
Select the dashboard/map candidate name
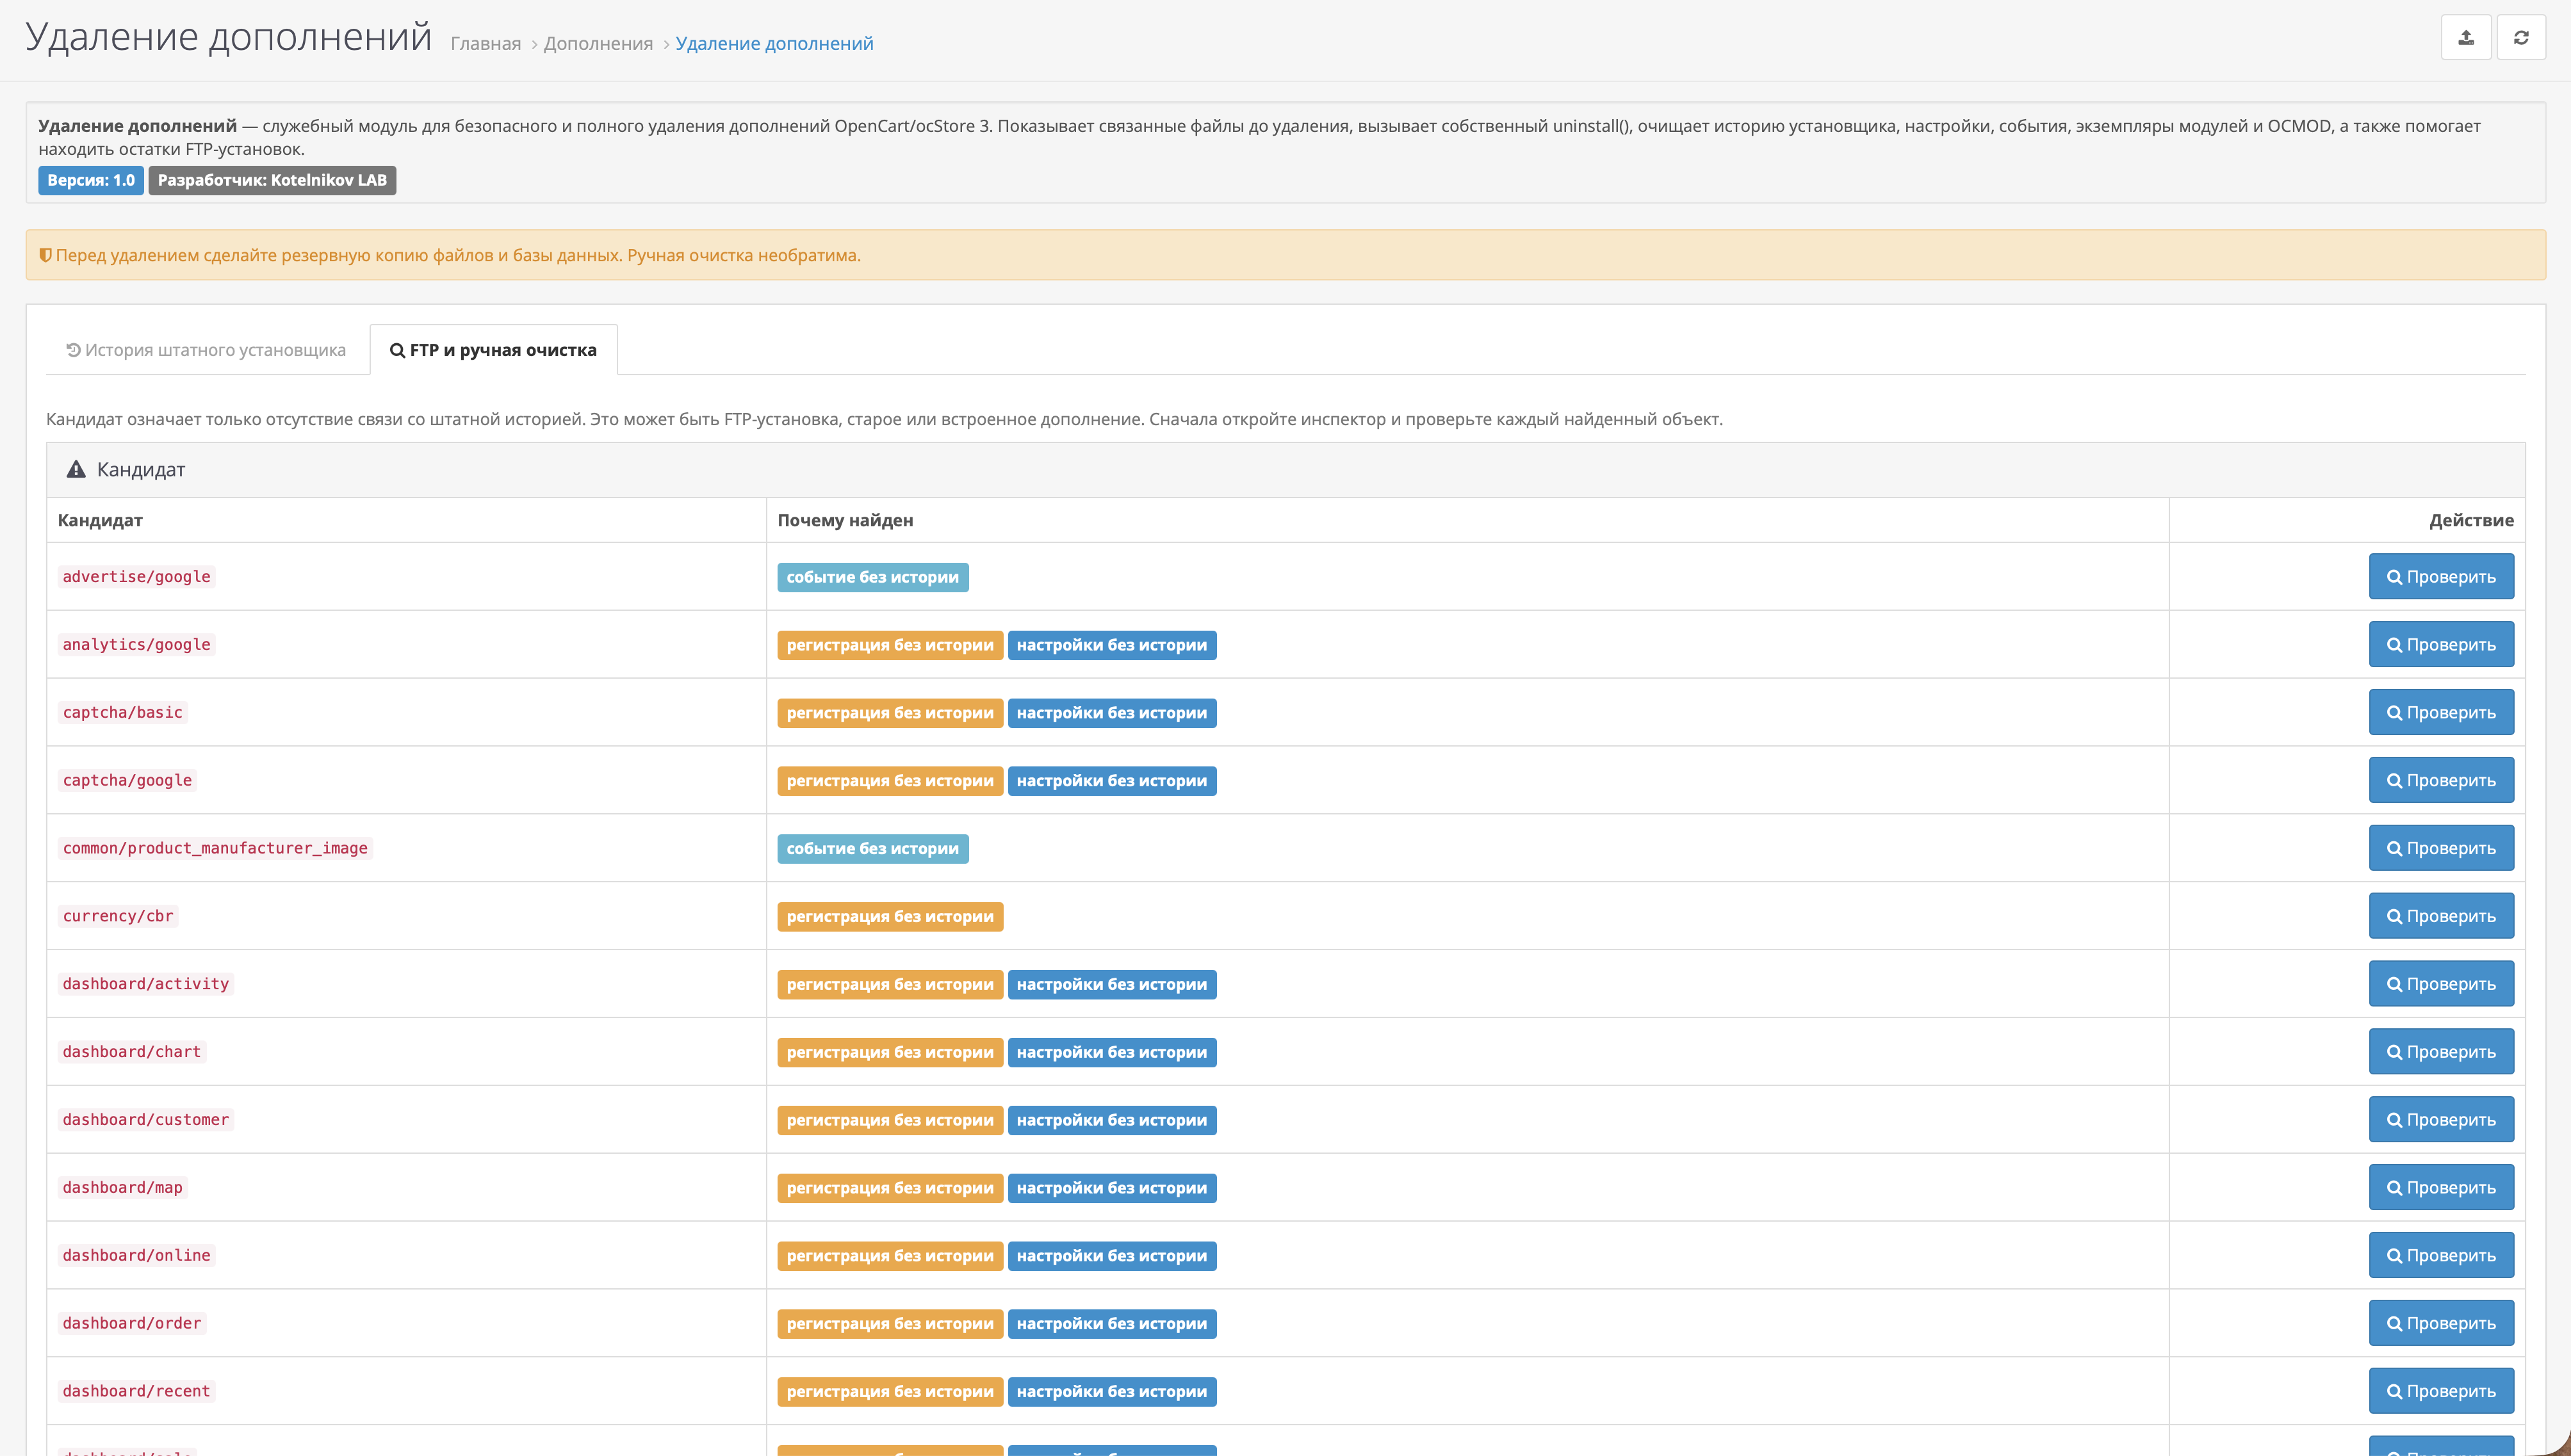pyautogui.click(x=122, y=1188)
